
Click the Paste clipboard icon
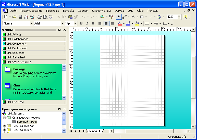click(70, 17)
